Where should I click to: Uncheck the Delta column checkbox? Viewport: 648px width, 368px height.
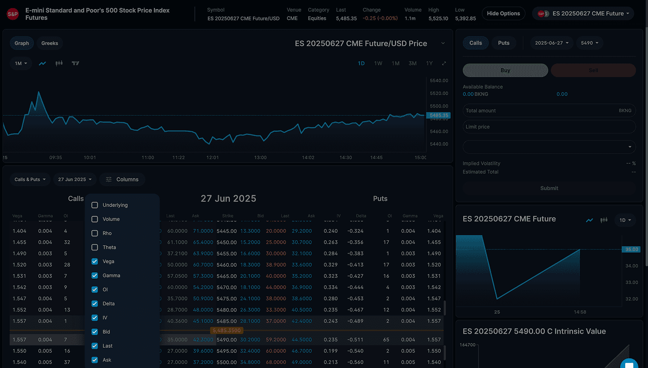95,304
